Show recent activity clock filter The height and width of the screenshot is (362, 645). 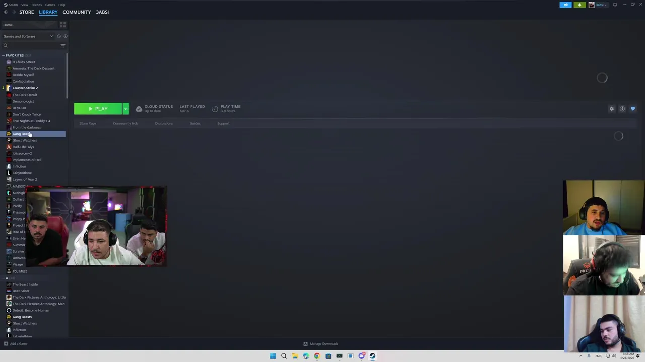click(58, 36)
